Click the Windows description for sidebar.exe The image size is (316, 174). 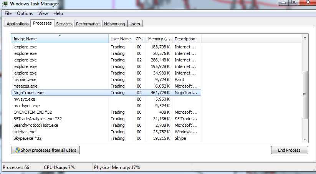[186, 132]
